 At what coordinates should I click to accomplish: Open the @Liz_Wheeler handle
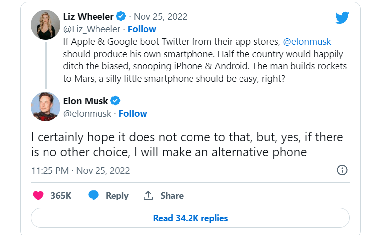coord(92,29)
